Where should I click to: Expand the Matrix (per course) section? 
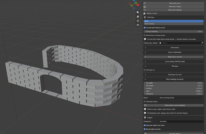pyautogui.click(x=173, y=57)
